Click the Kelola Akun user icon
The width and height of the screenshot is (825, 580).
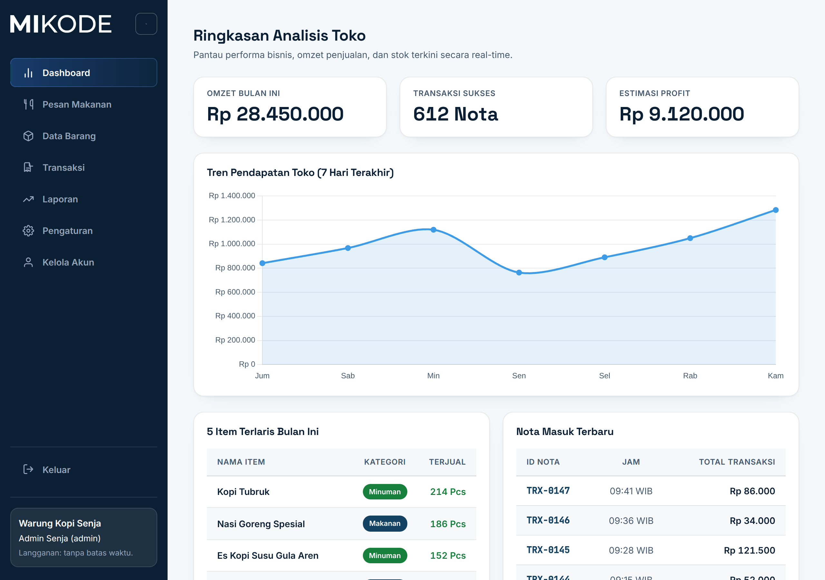pos(28,262)
